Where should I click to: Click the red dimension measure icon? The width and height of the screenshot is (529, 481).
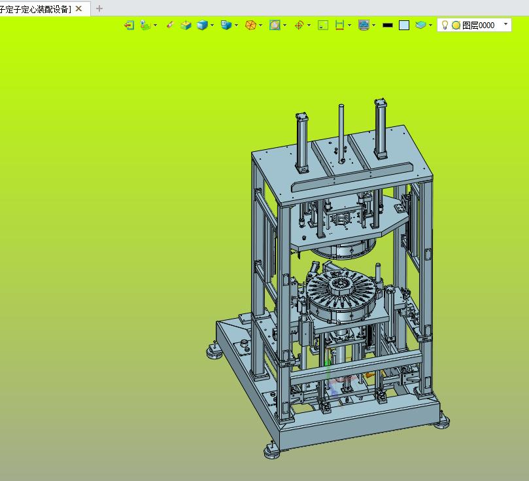(340, 26)
